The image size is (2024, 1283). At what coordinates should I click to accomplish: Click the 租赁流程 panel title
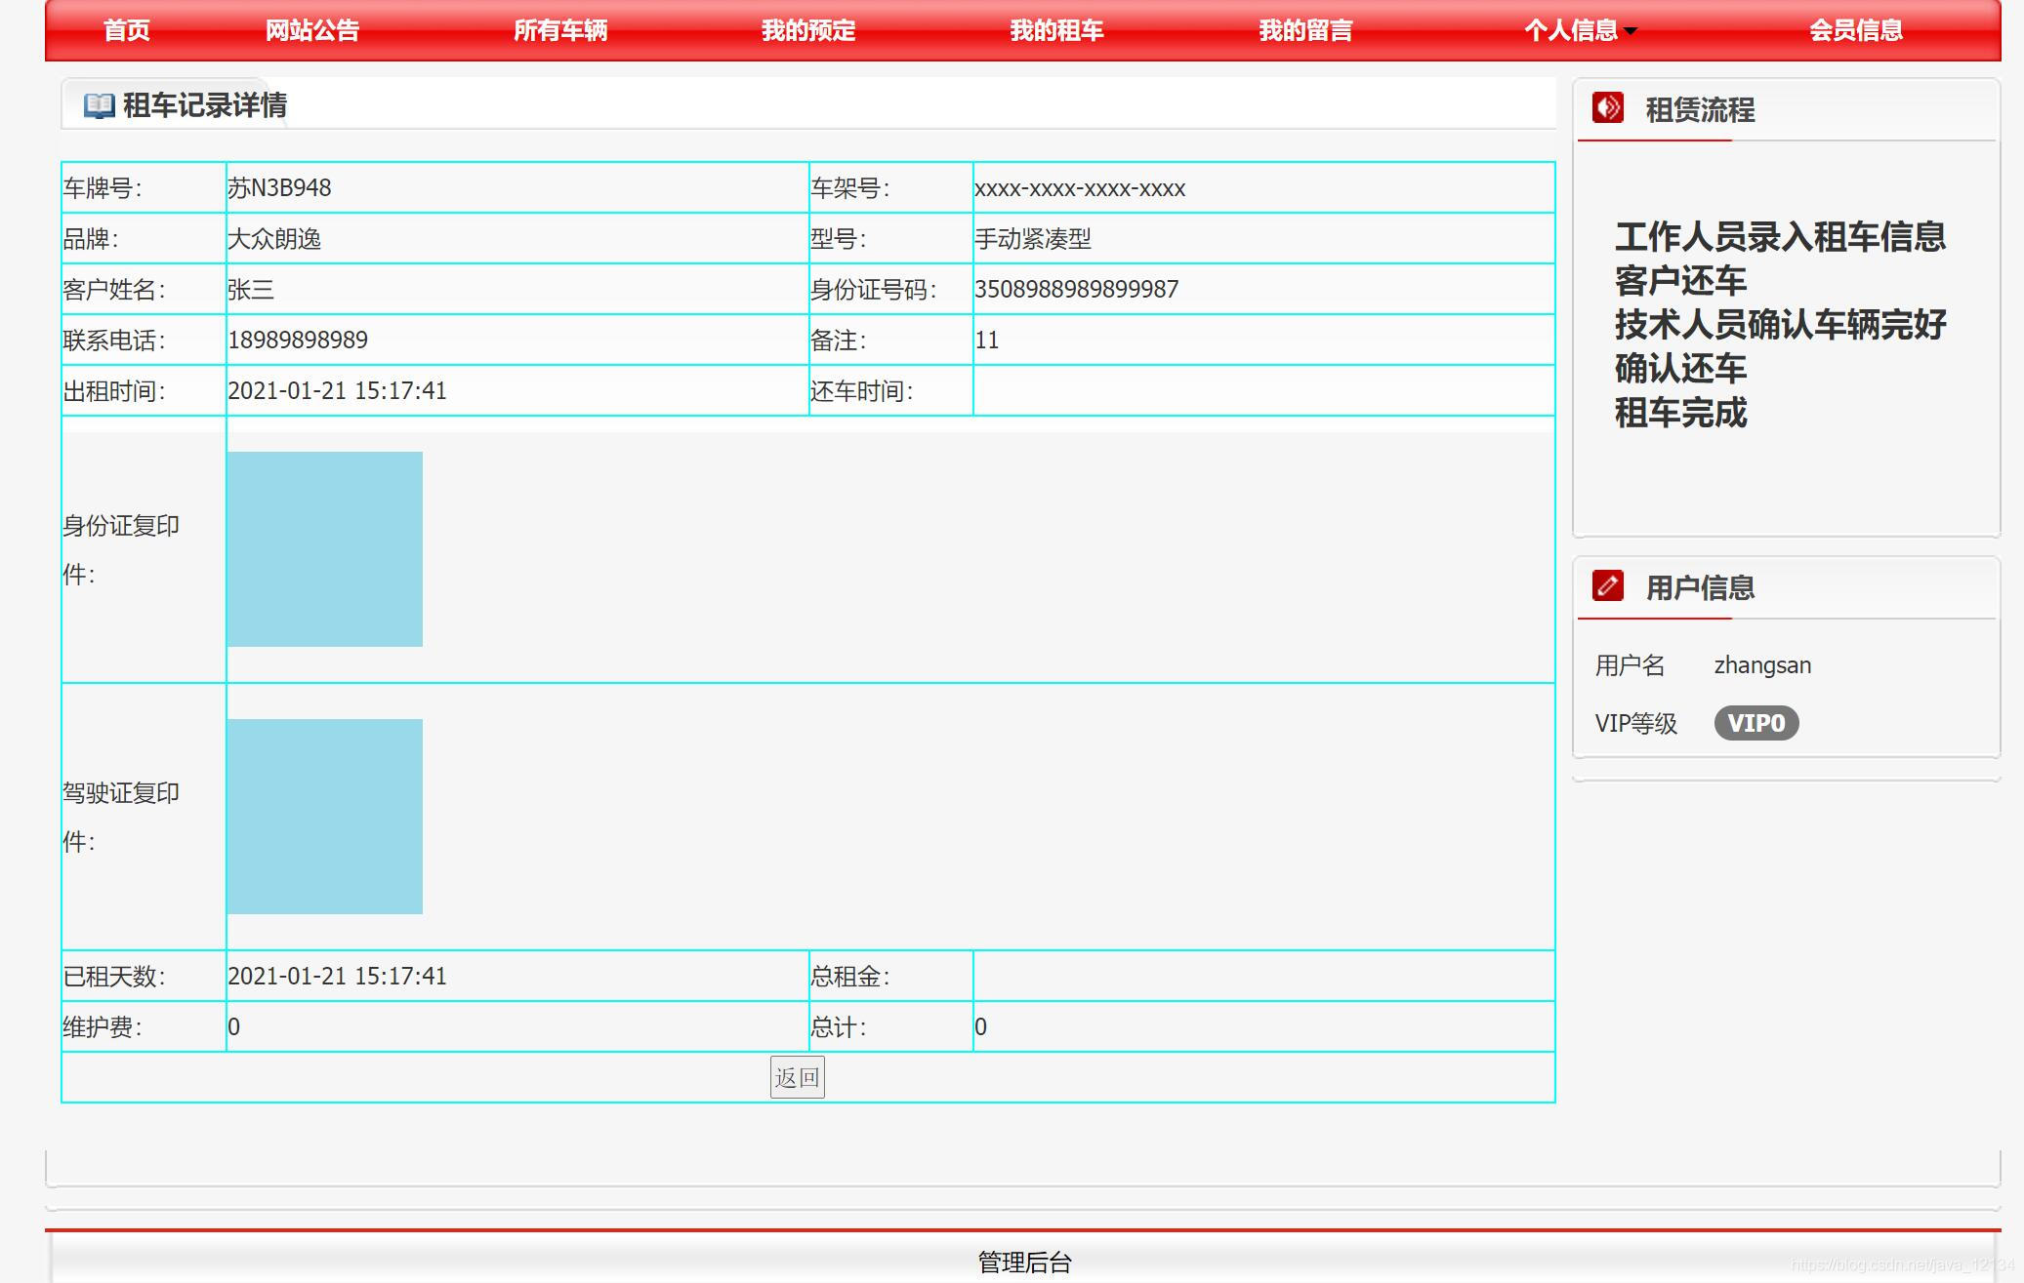pos(1700,109)
